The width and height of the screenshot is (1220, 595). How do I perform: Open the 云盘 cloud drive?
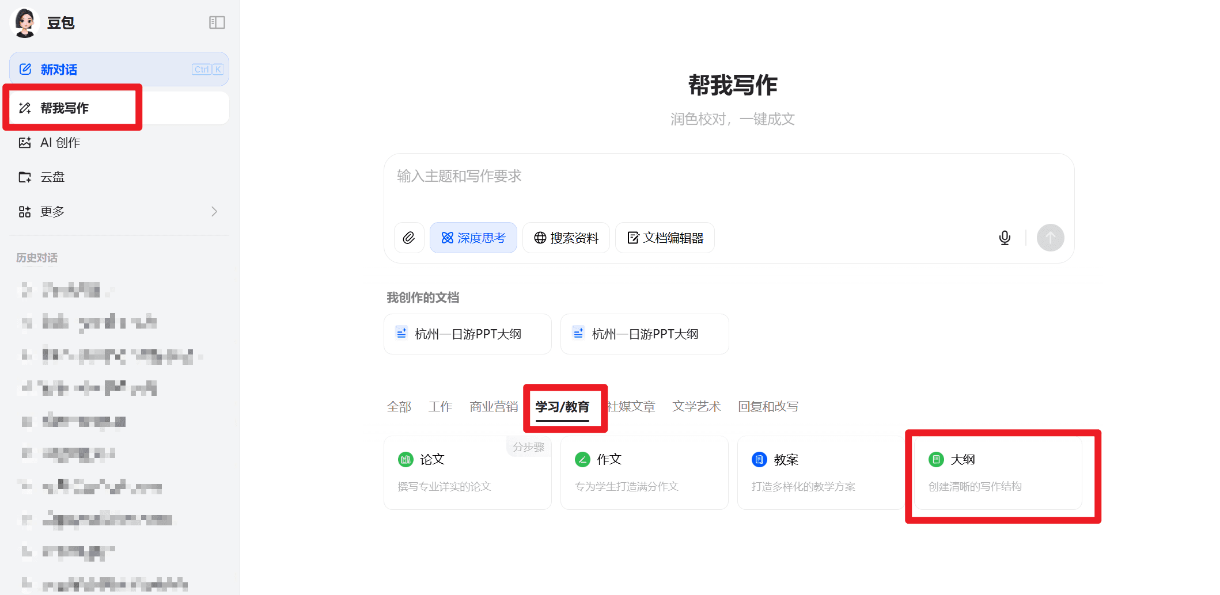point(52,177)
